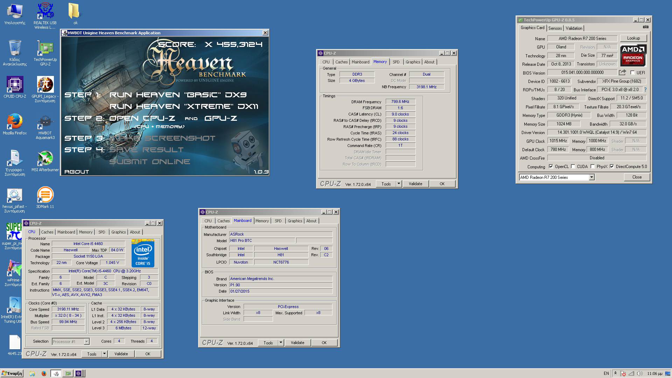
Task: Open the 4645.23 file on desktop
Action: [15, 345]
